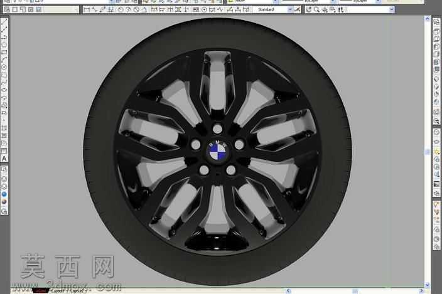Click the magnifier zoom icon in top toolbar
Screen dimensions: 442x294
[316, 9]
